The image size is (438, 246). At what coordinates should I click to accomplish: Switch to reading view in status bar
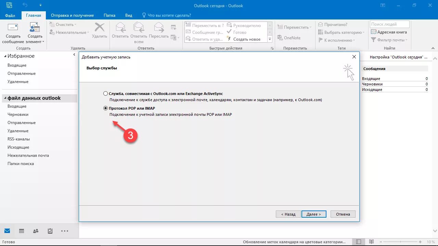click(371, 242)
